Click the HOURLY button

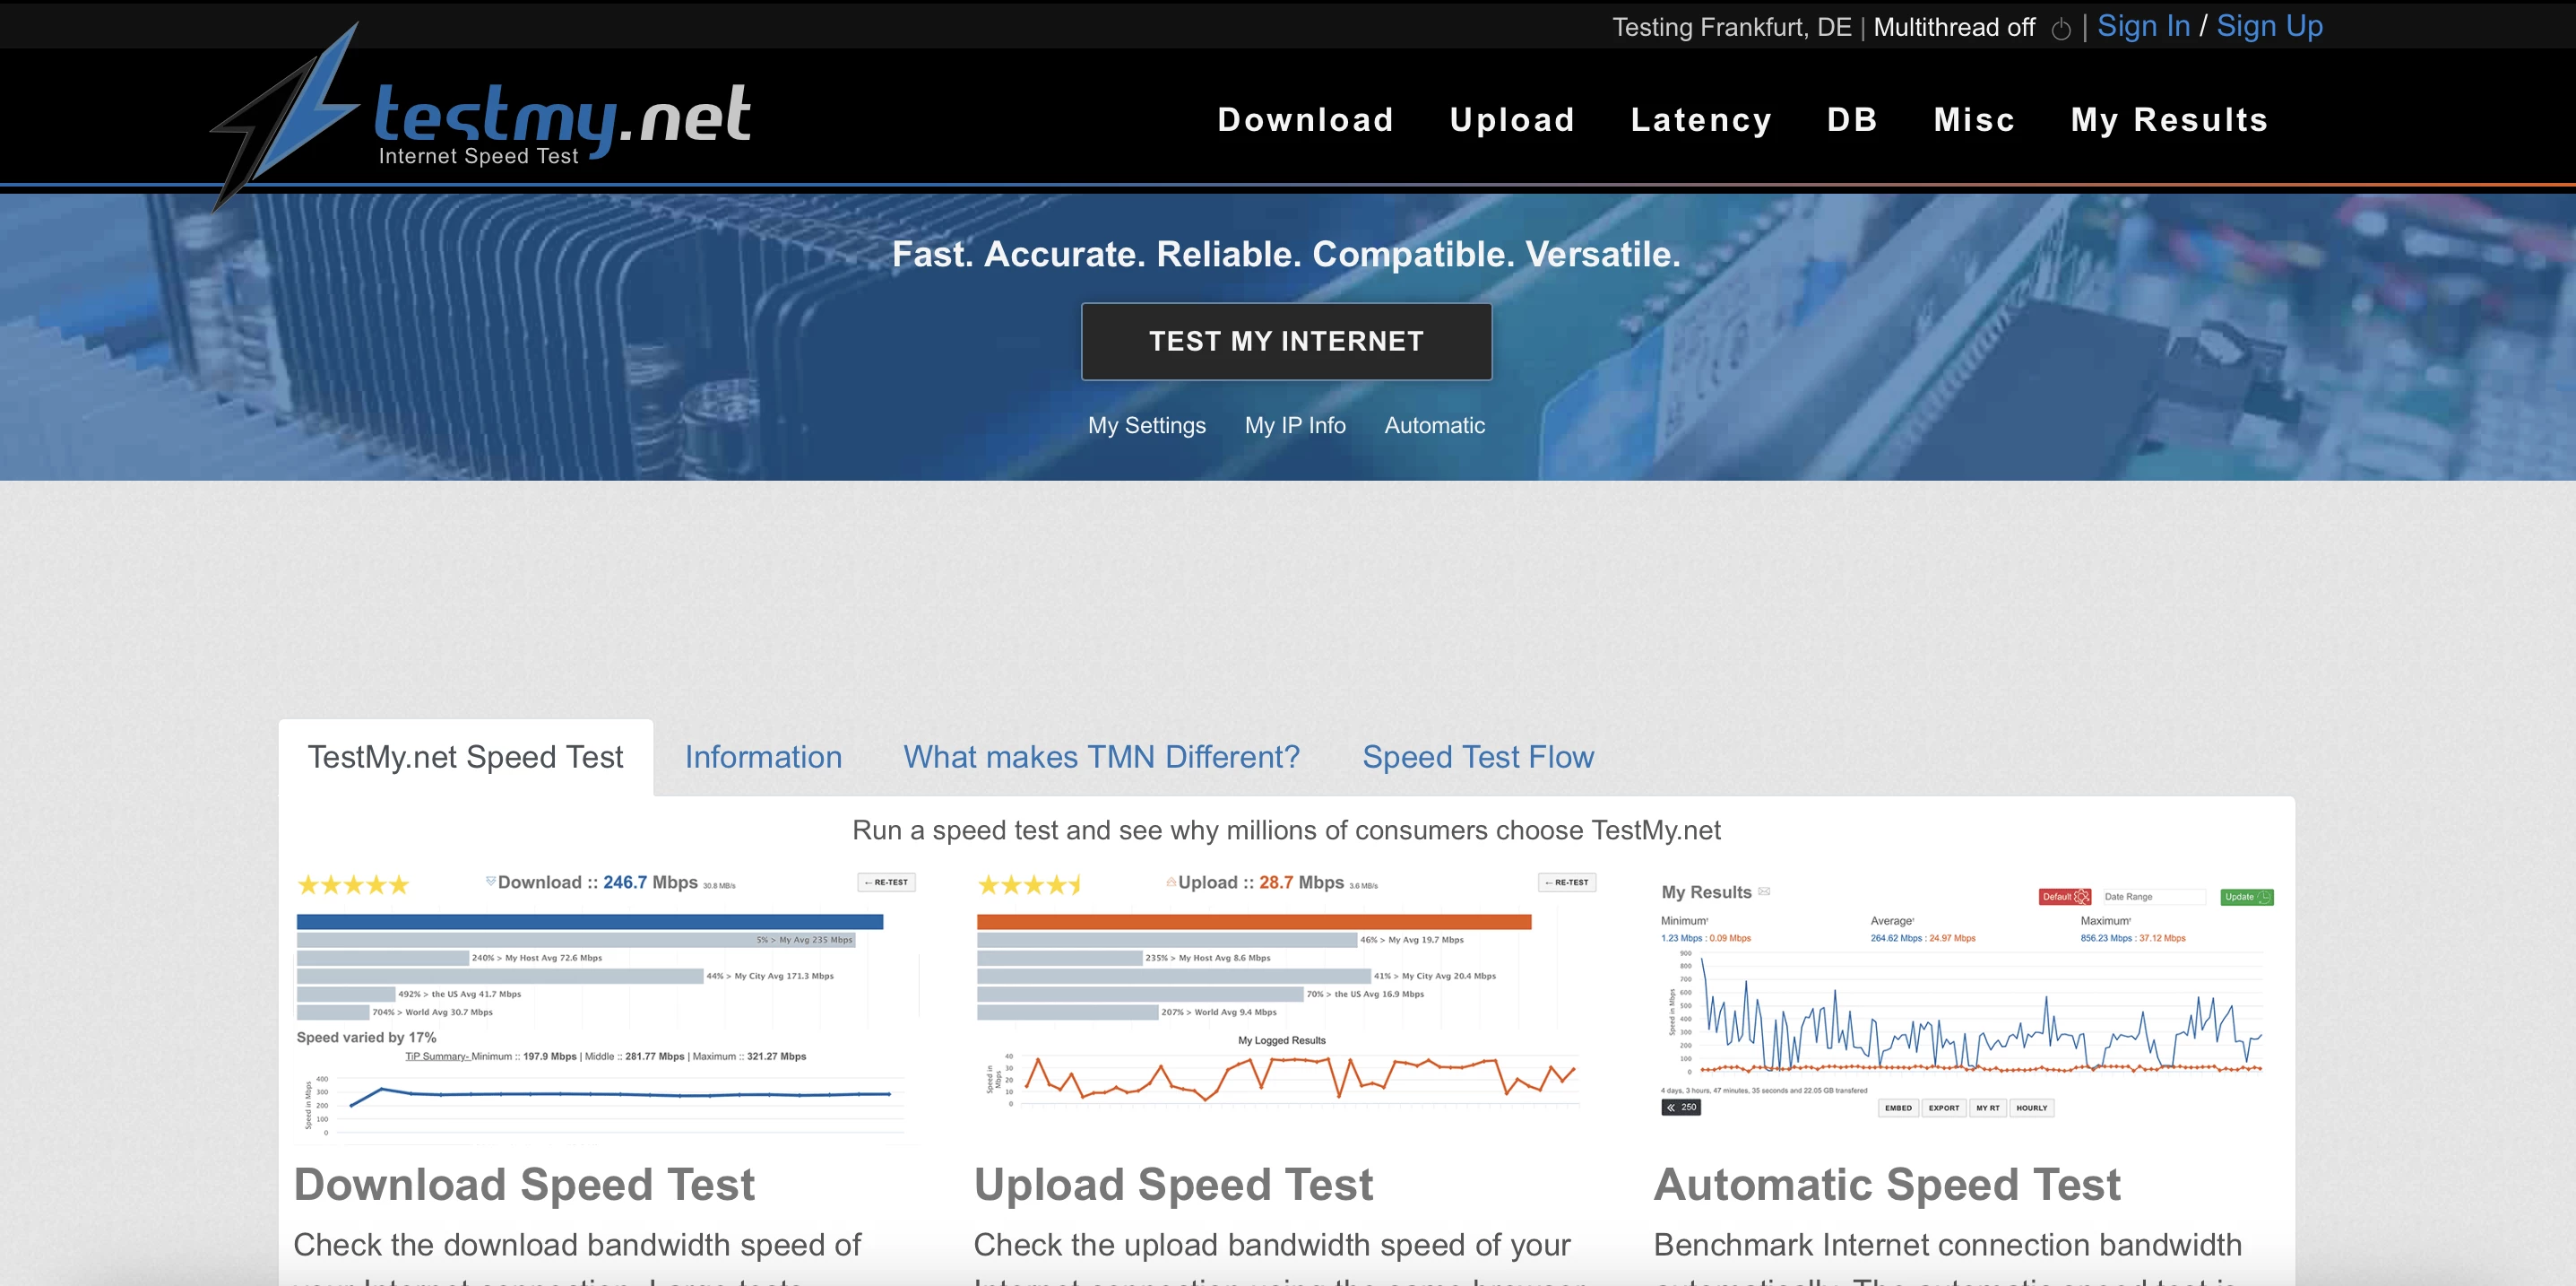(x=2031, y=1108)
